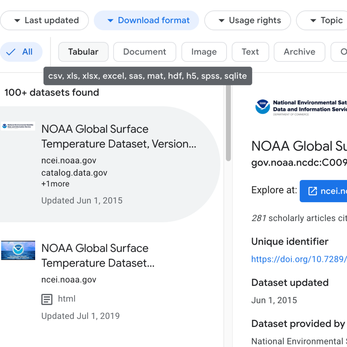Open the NOAA Global Surface Temperature Dataset, Version result
The height and width of the screenshot is (347, 347).
click(x=110, y=164)
